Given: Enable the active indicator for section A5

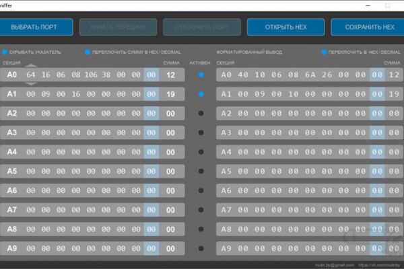Looking at the screenshot, I should coord(201,171).
